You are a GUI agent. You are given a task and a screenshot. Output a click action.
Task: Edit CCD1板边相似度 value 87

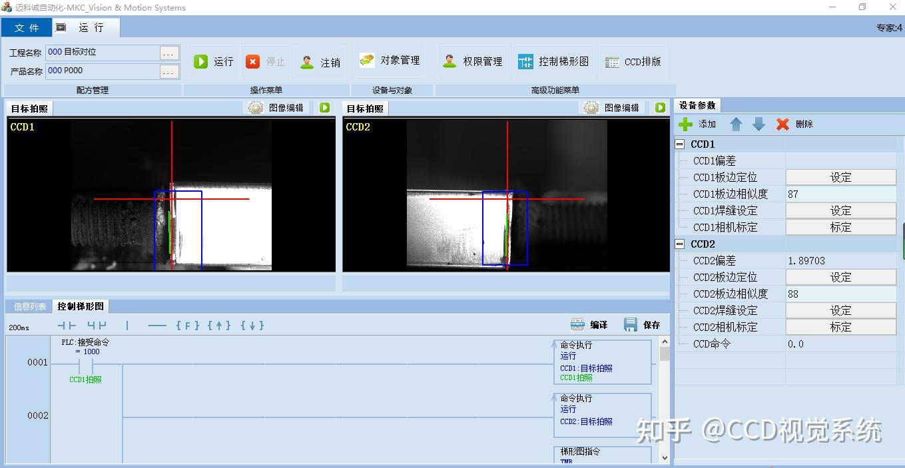click(842, 194)
